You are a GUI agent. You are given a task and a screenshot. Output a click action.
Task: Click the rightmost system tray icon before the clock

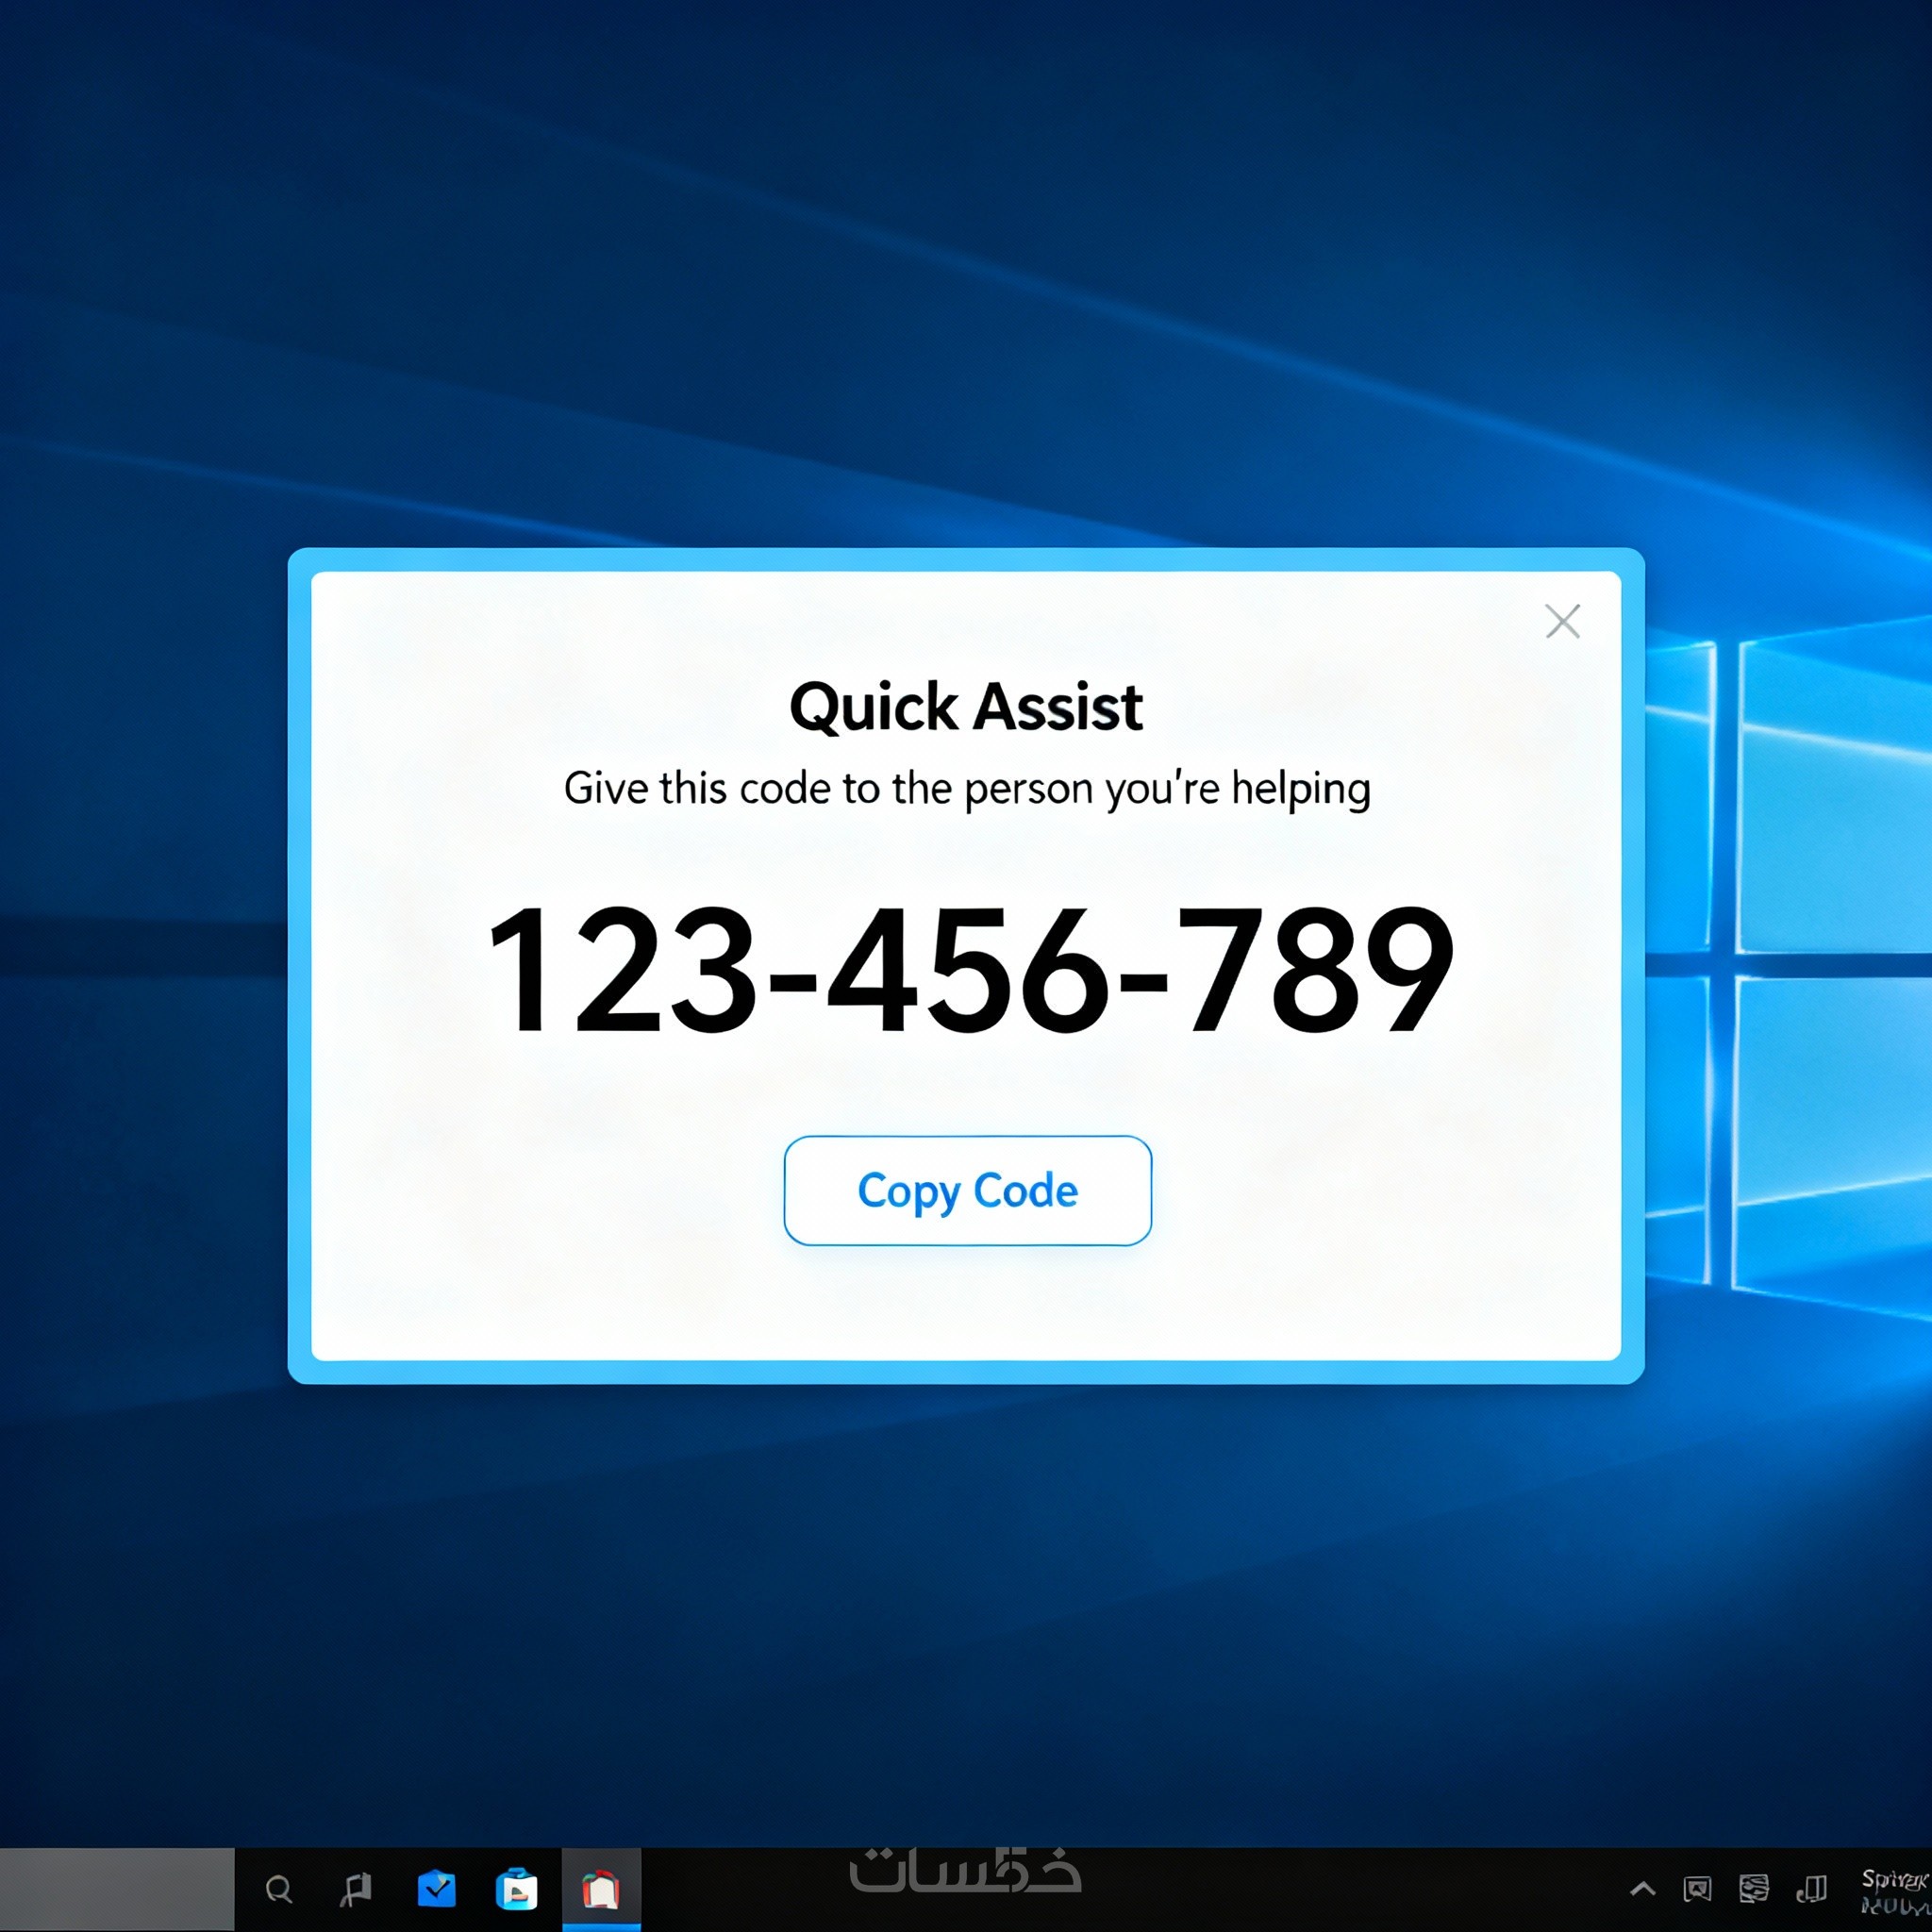(1811, 1889)
